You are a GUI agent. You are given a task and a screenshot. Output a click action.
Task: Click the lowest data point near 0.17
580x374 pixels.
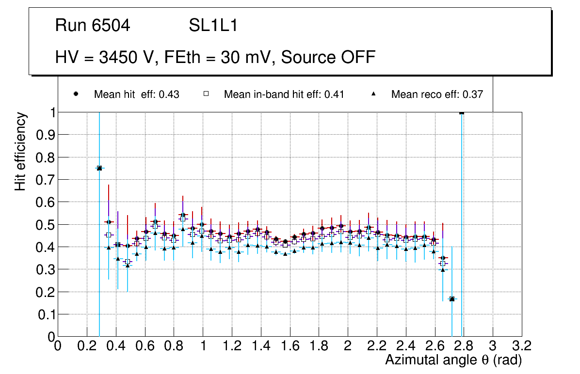click(452, 299)
